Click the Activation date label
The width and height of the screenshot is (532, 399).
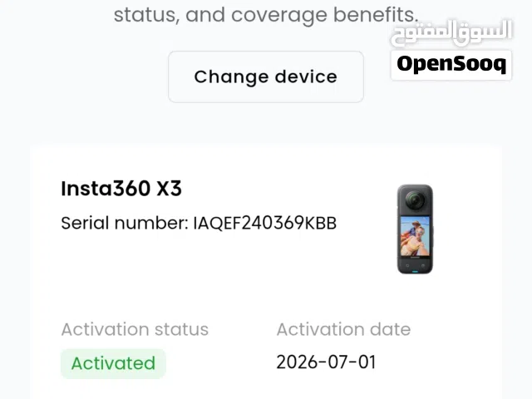point(343,329)
